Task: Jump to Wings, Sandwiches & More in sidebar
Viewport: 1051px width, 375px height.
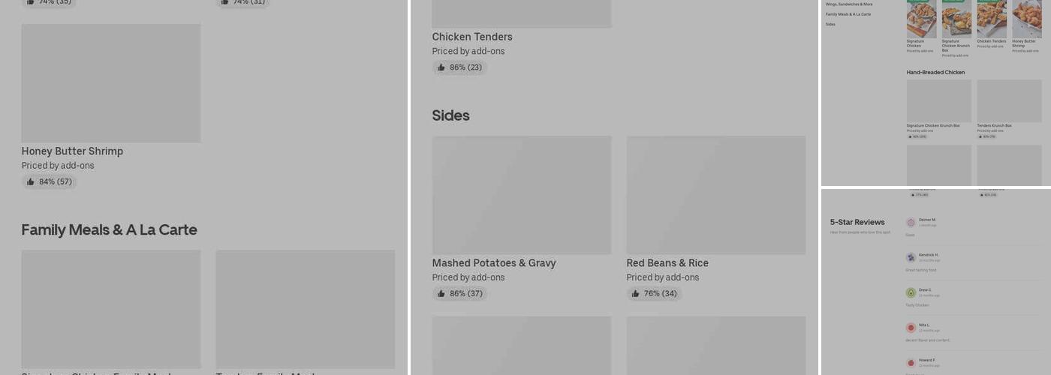Action: 848,4
